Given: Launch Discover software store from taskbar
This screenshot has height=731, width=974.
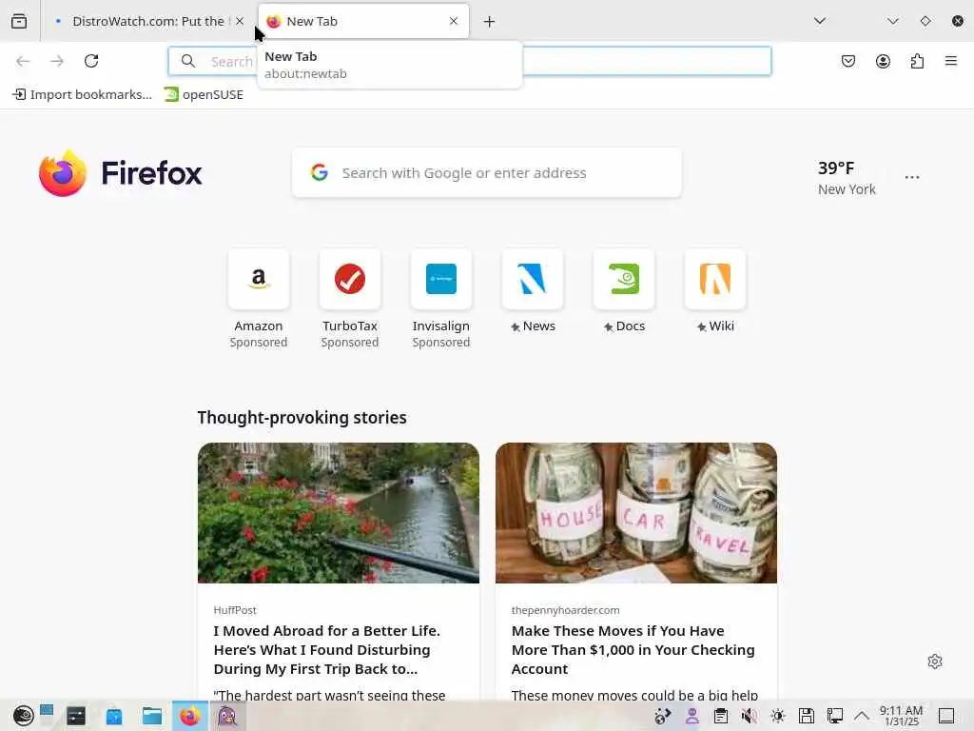Looking at the screenshot, I should click(114, 716).
